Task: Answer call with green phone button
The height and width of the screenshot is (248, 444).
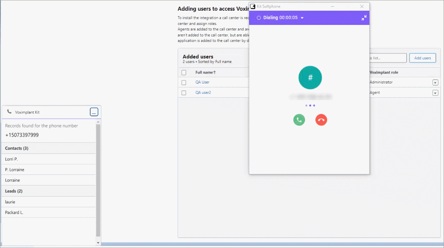Action: click(x=299, y=120)
